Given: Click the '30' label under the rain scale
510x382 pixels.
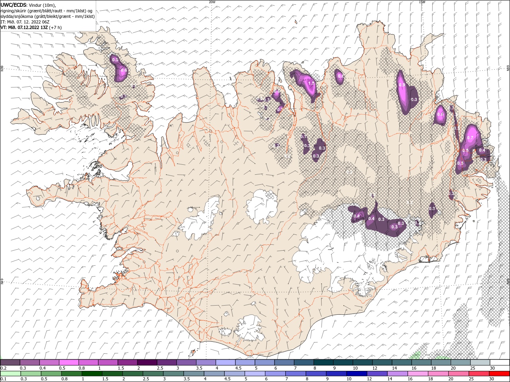Looking at the screenshot, I should (x=492, y=379).
